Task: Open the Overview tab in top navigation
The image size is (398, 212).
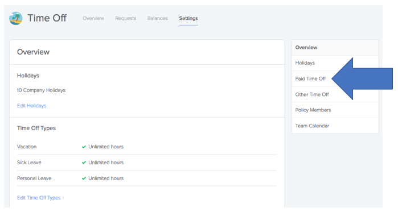Action: tap(93, 18)
